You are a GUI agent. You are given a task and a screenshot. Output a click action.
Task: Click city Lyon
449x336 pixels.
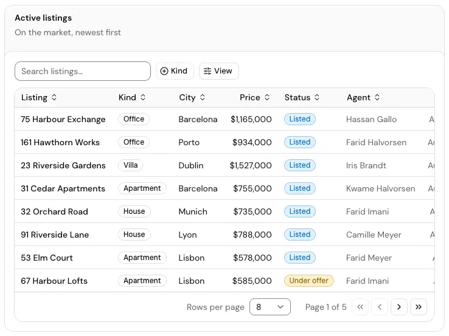coord(187,235)
